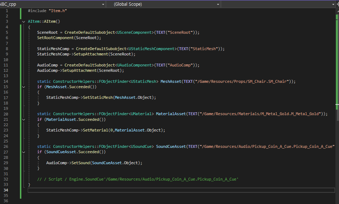Click line number 20 in the gutter
This screenshot has height=204, width=339.
6,114
